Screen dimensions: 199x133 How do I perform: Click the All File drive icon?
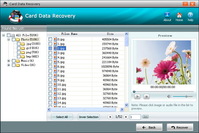(x=13, y=35)
